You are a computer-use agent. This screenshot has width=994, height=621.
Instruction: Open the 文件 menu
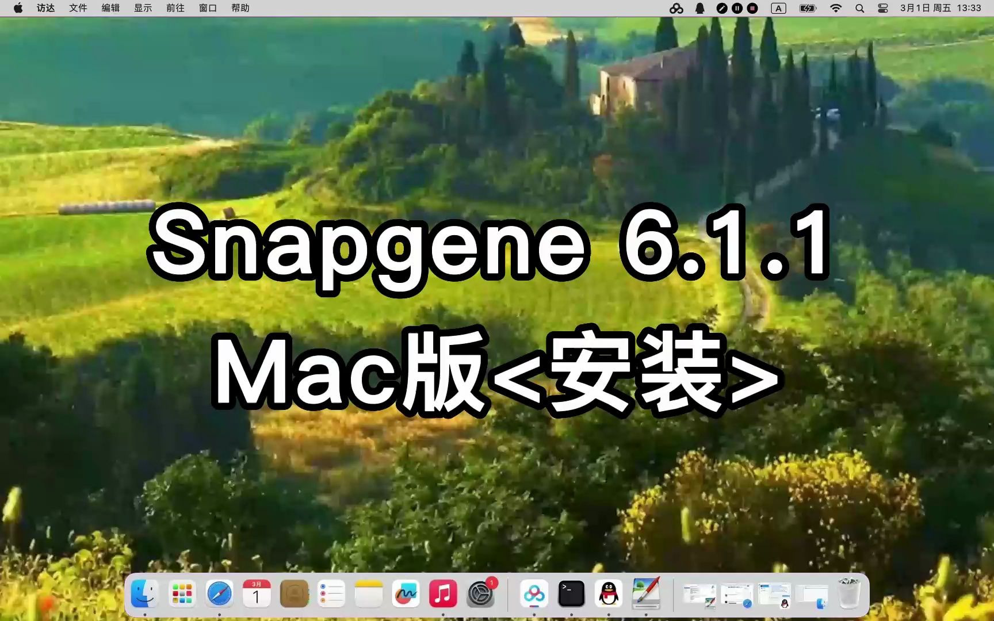(78, 8)
